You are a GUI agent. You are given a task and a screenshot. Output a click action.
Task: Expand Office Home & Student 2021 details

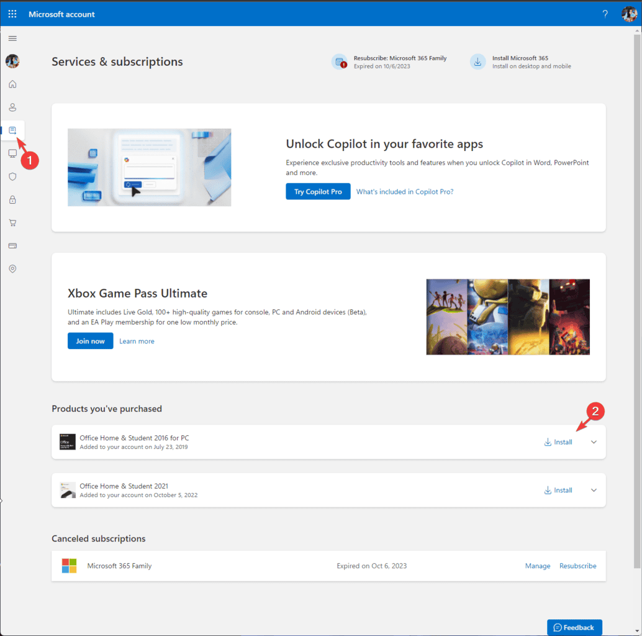point(594,490)
